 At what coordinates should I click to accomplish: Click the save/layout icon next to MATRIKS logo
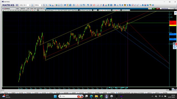(17, 5)
